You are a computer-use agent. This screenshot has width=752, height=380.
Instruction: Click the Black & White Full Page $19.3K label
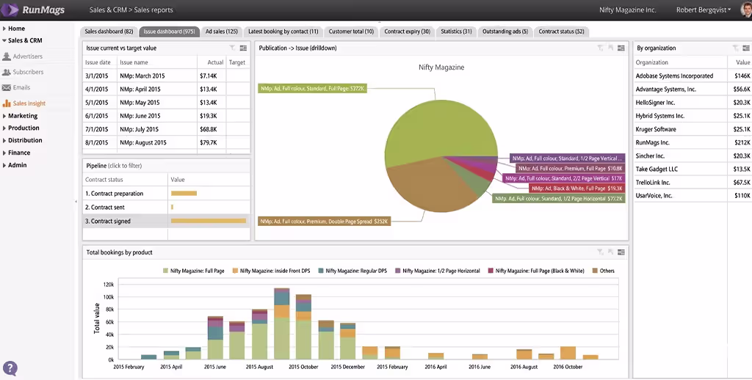[577, 189]
